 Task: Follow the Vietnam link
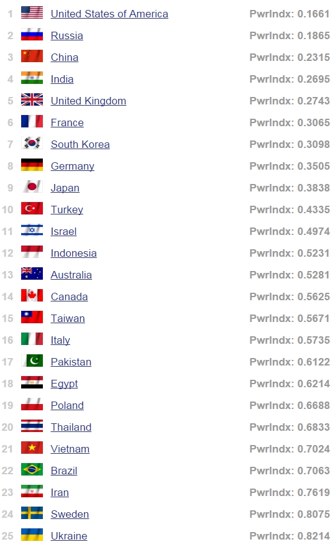point(70,449)
